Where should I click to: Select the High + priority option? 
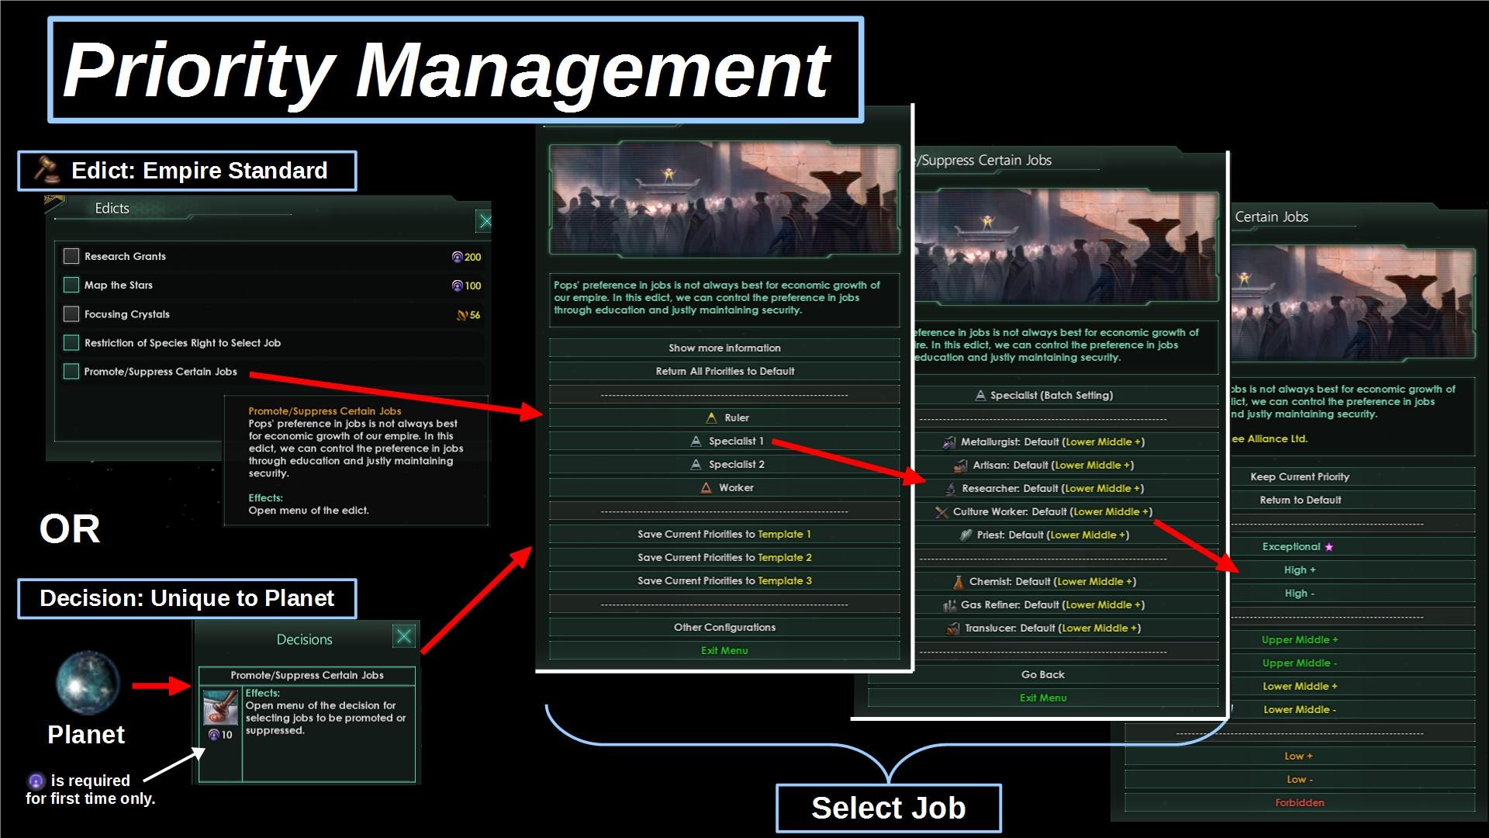[1299, 570]
